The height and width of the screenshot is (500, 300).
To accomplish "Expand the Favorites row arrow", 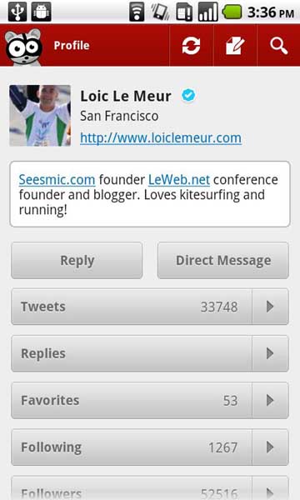I will coord(270,400).
